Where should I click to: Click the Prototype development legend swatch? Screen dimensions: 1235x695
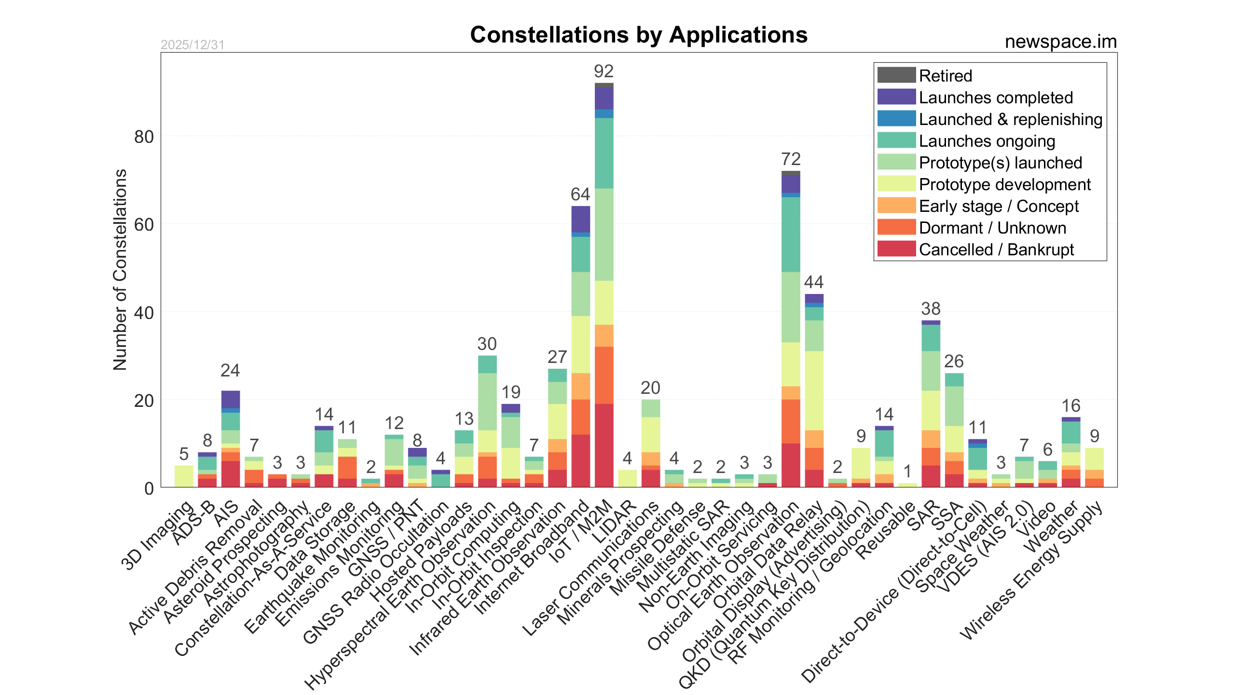tap(896, 184)
